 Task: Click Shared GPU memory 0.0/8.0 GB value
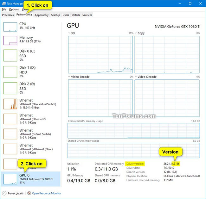pos(105,181)
